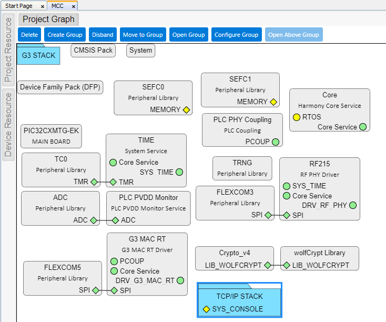The image size is (386, 322).
Task: Switch to the Start Page tab
Action: [x=19, y=6]
